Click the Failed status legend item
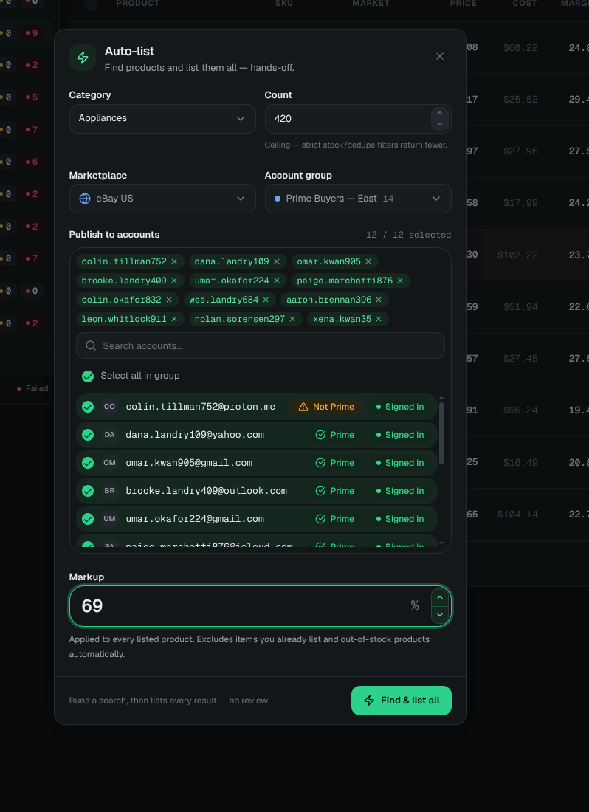The image size is (589, 812). pos(32,388)
